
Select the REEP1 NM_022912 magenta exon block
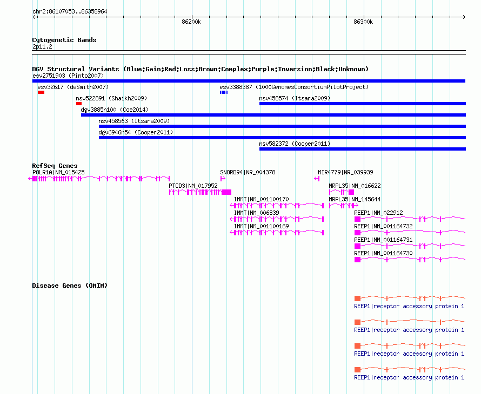coord(357,219)
